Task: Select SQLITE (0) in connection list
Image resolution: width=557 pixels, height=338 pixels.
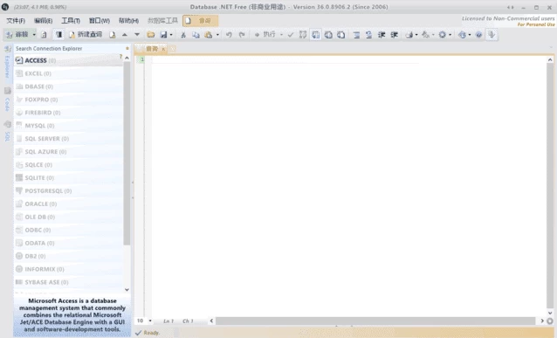Action: [x=68, y=177]
